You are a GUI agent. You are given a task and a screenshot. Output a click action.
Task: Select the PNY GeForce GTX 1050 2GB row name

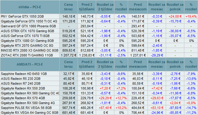tap(22, 16)
